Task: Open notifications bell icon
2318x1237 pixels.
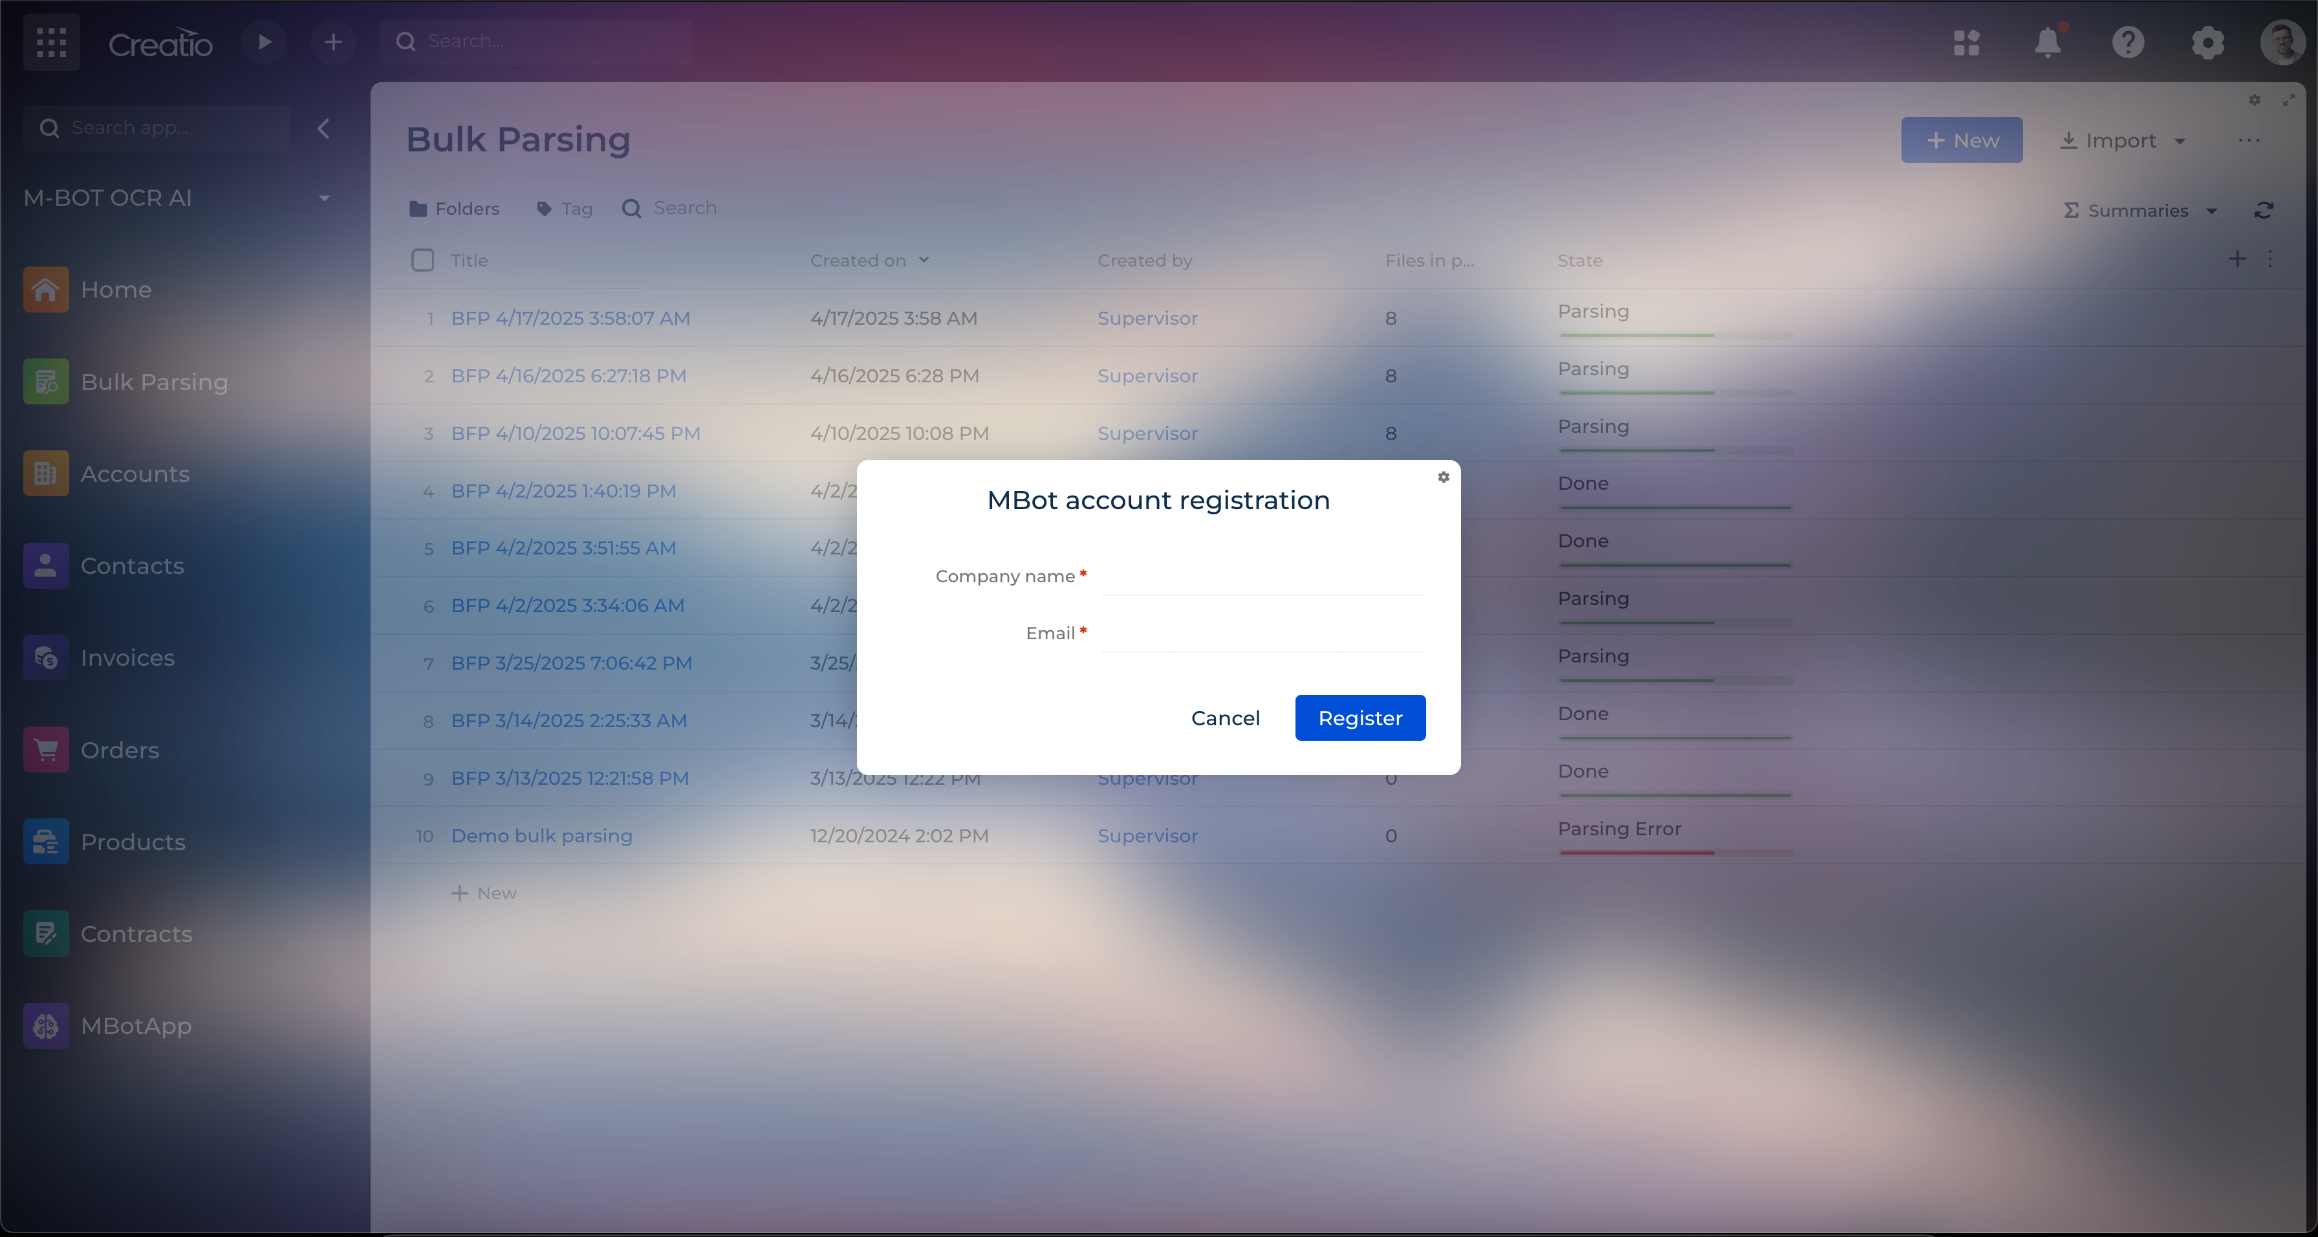Action: tap(2048, 42)
